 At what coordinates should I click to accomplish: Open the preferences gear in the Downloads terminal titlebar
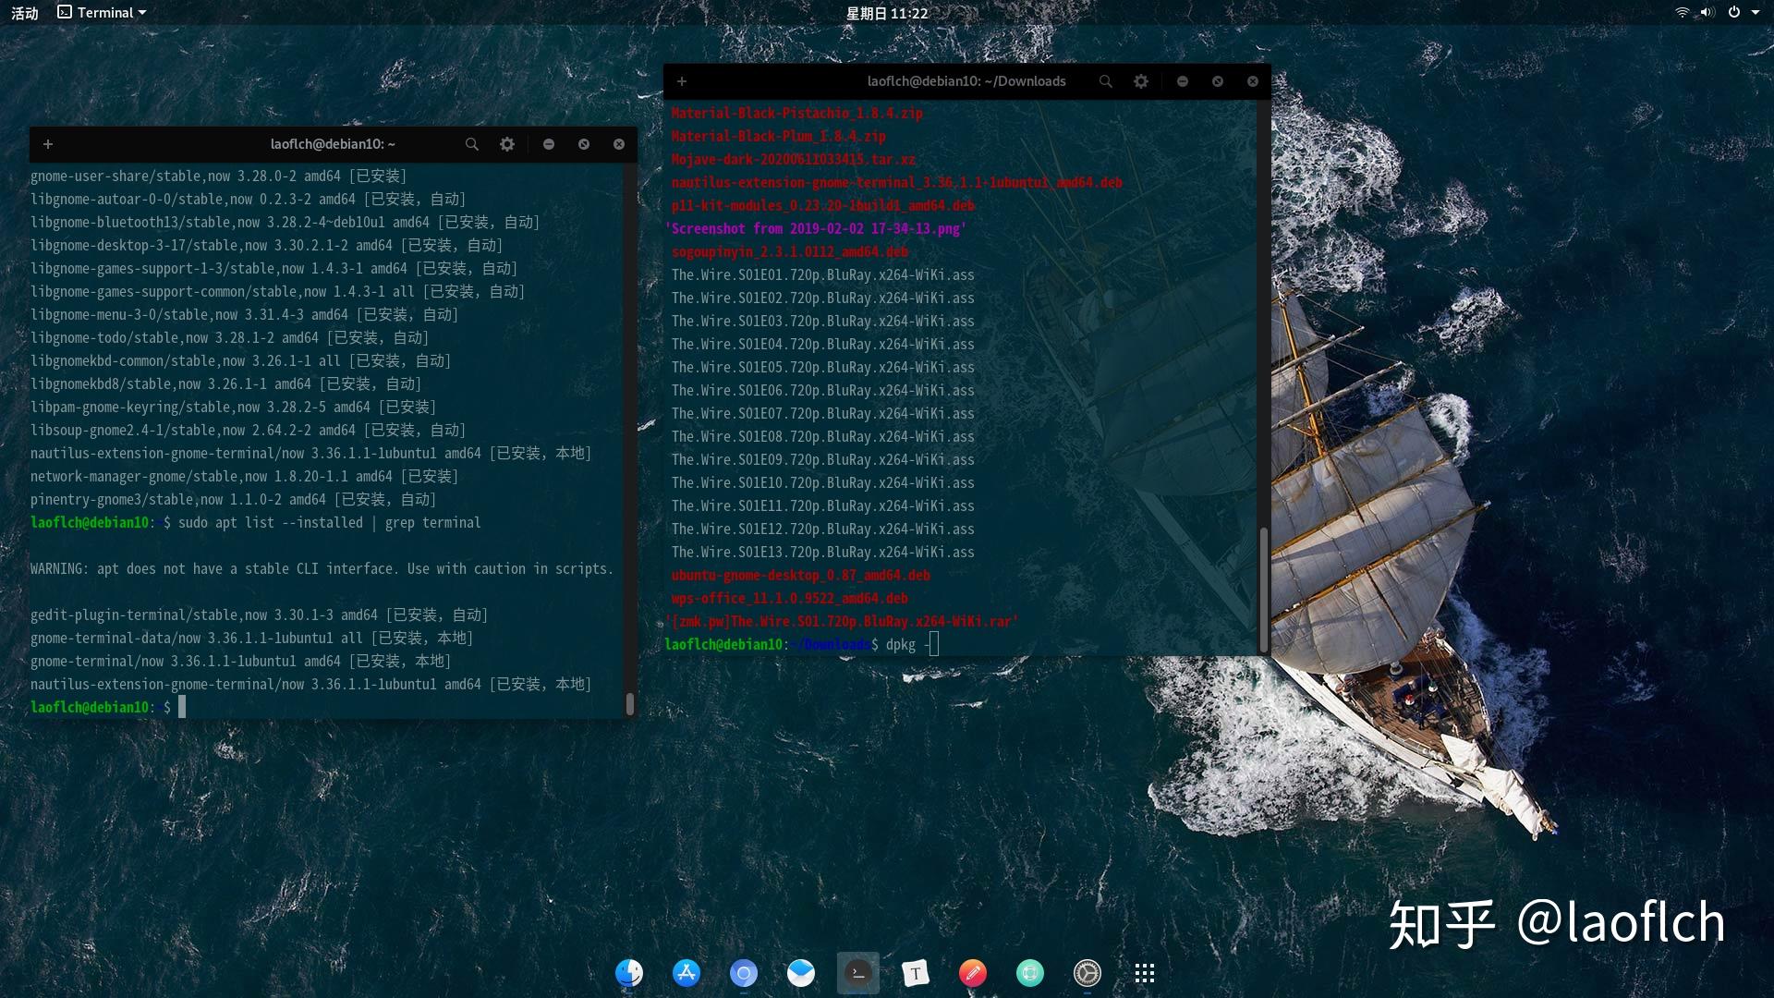tap(1140, 81)
